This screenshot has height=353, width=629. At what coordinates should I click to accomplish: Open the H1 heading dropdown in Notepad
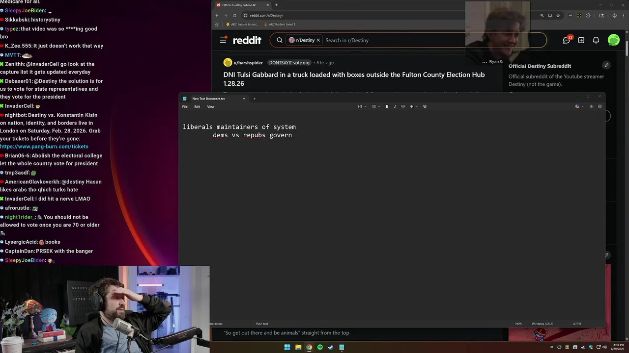point(362,106)
